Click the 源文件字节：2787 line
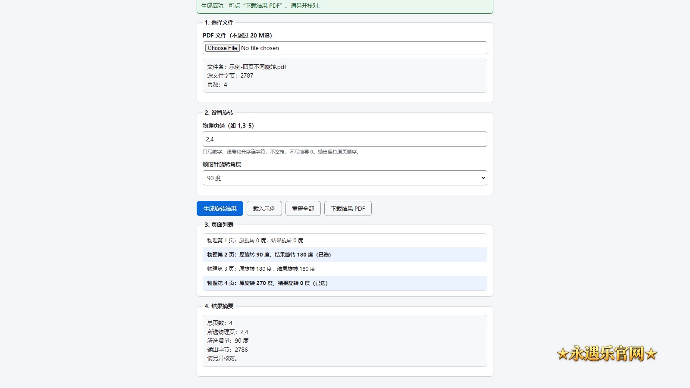The image size is (690, 388). coord(230,75)
